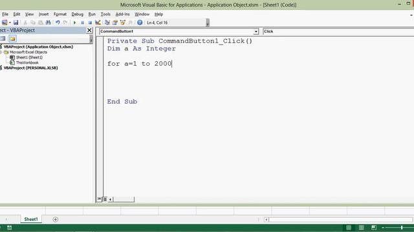The height and width of the screenshot is (232, 414).
Task: Toggle Folders in the Project pane
Action: pos(12,39)
